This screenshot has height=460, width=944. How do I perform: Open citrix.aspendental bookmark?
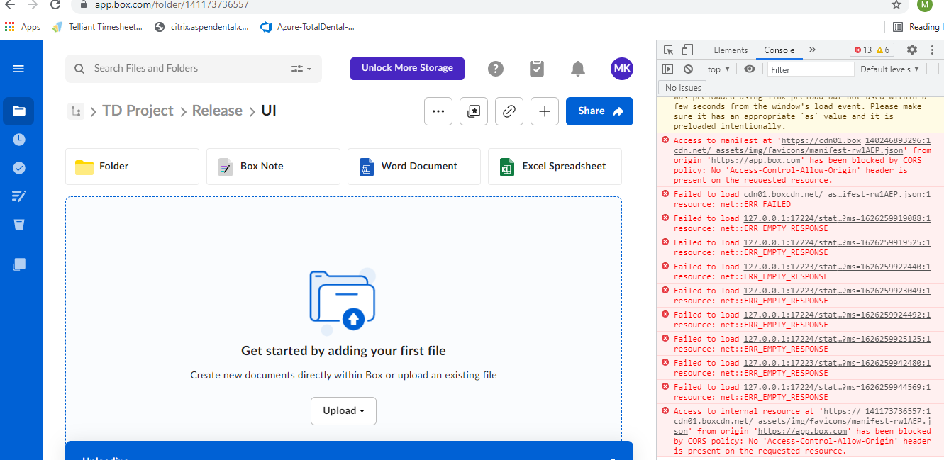[201, 27]
